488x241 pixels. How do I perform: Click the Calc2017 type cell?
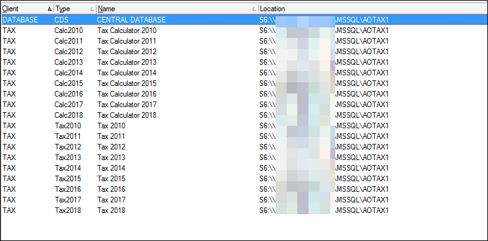pos(69,105)
